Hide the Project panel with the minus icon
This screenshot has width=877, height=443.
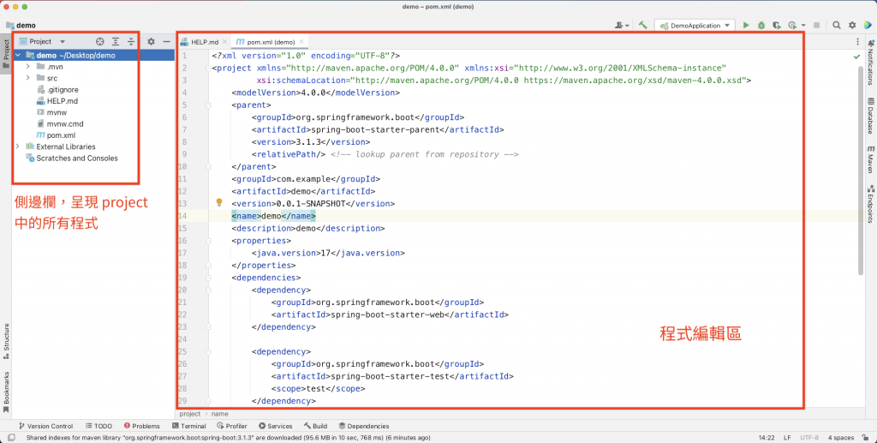(x=167, y=41)
